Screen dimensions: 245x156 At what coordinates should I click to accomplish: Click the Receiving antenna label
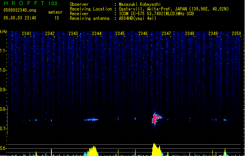[x=90, y=18]
